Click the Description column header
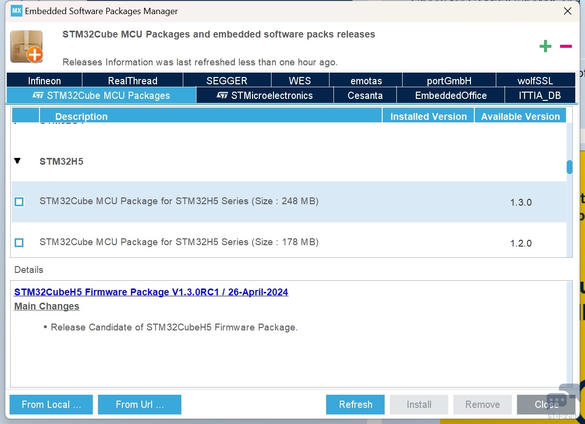Screen dimensions: 585x424 pyautogui.click(x=211, y=116)
